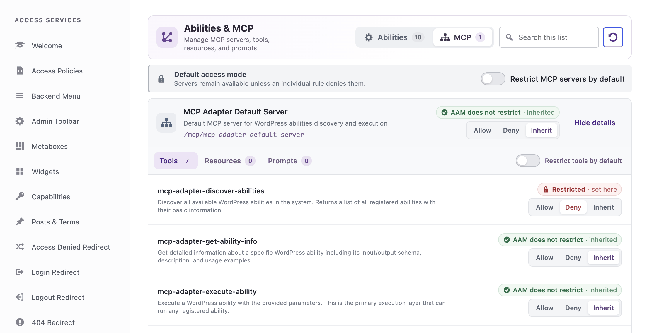Click the Posts & Terms pin icon
The height and width of the screenshot is (333, 647).
(x=20, y=222)
